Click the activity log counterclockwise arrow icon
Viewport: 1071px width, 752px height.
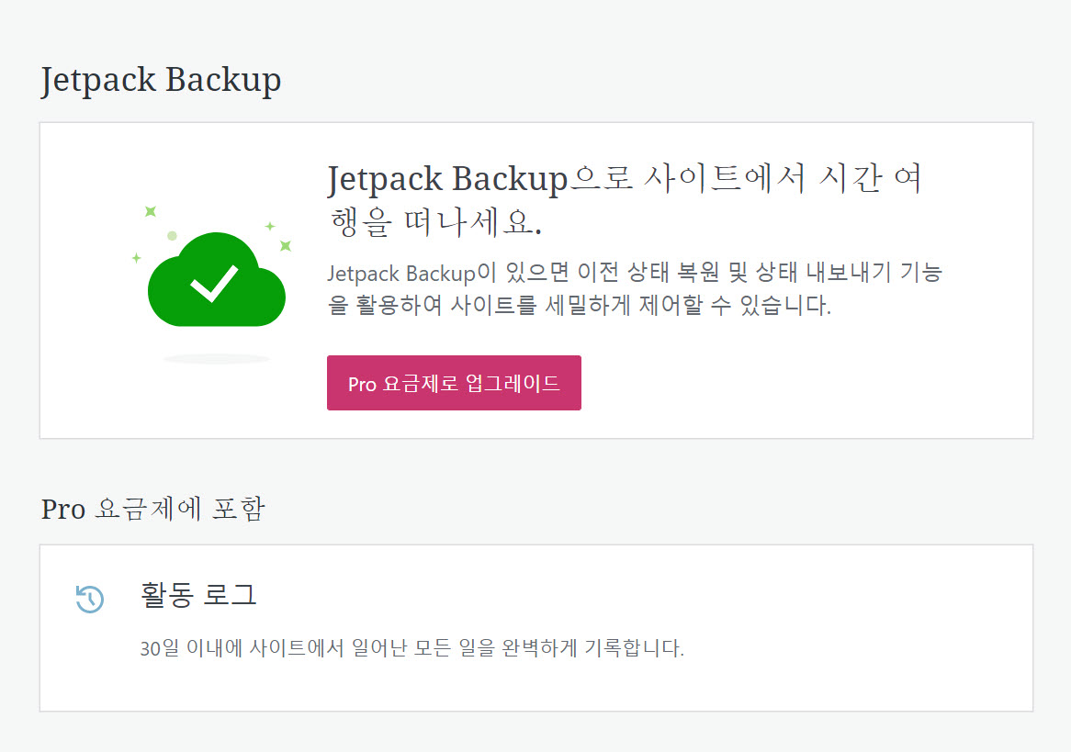tap(89, 597)
